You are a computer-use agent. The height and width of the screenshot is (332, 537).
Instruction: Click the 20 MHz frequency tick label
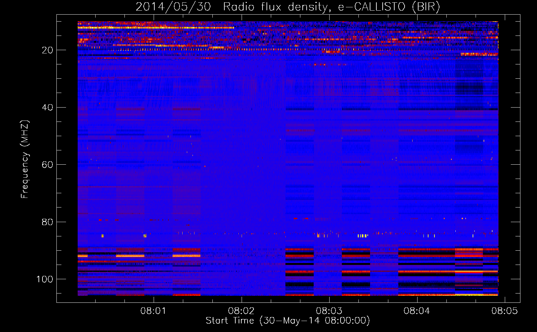(47, 50)
